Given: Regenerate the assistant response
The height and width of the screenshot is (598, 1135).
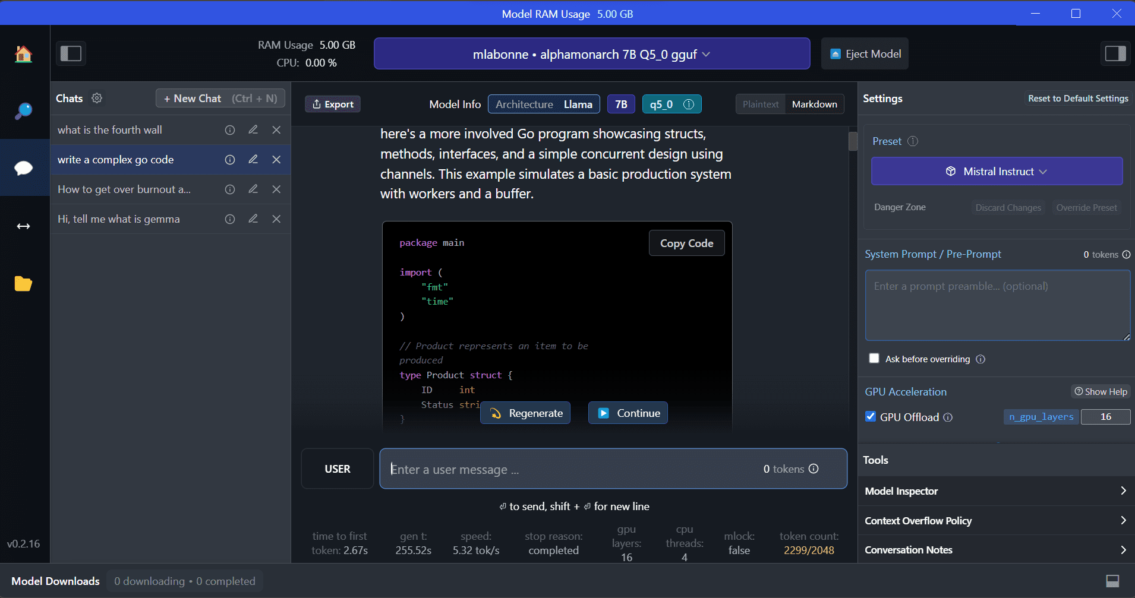Looking at the screenshot, I should [525, 413].
